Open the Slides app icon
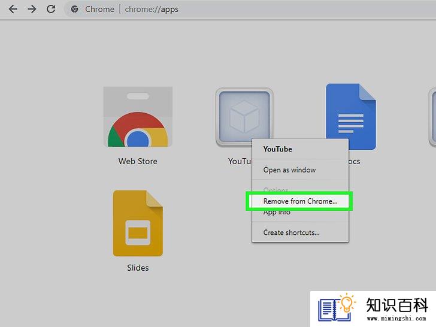 pyautogui.click(x=138, y=223)
